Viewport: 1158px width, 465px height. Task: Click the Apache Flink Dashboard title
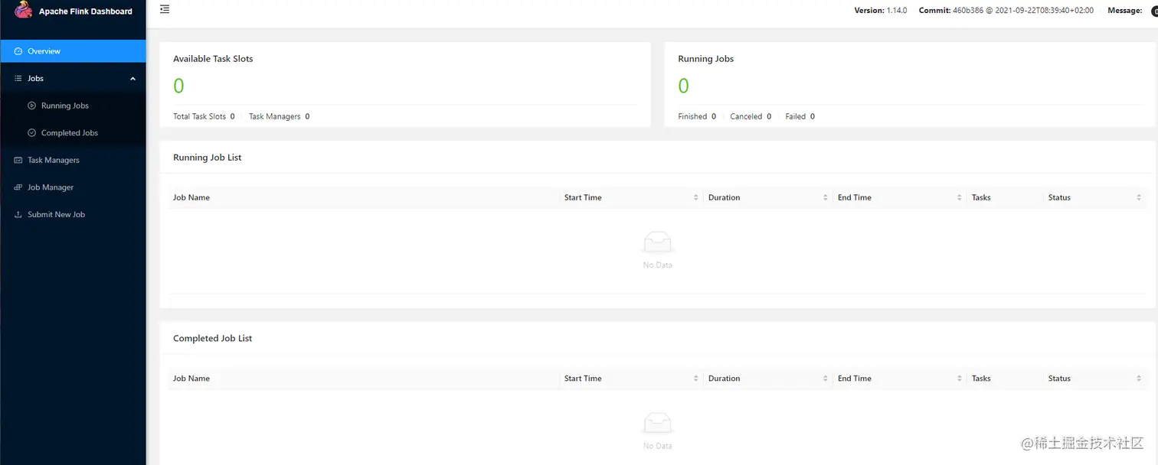(86, 11)
